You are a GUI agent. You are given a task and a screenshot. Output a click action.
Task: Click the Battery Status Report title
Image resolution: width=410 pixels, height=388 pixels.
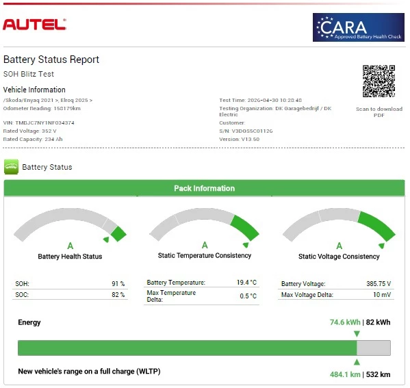pos(51,60)
